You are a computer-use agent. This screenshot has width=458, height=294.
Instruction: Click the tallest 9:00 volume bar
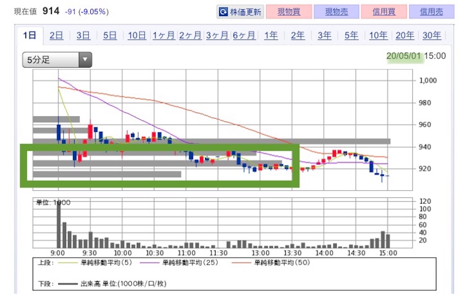pyautogui.click(x=59, y=225)
